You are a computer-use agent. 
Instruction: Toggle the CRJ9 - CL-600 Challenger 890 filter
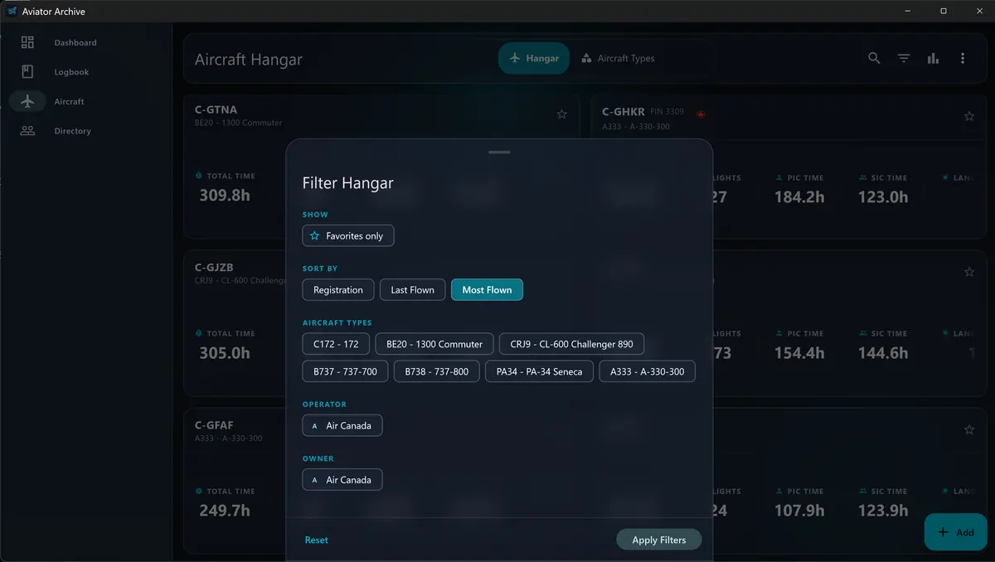(x=571, y=344)
